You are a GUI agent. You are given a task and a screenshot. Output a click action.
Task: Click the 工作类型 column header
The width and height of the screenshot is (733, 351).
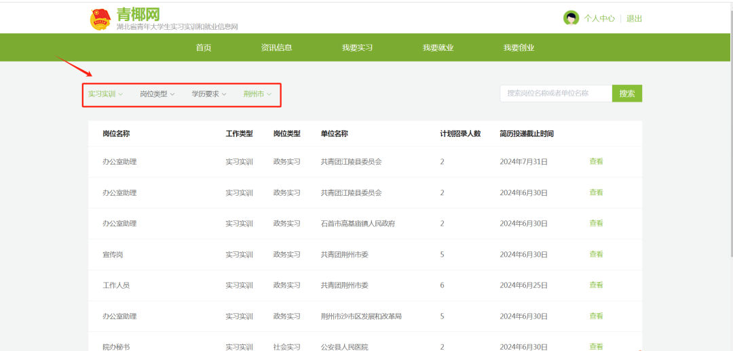240,134
